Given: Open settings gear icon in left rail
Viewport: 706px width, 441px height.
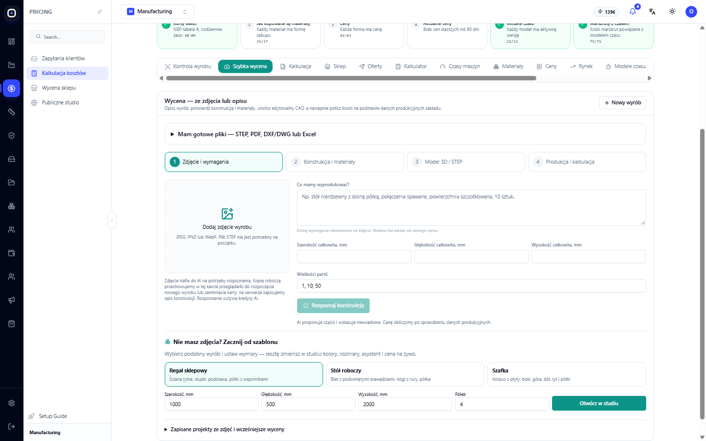Looking at the screenshot, I should tap(12, 403).
